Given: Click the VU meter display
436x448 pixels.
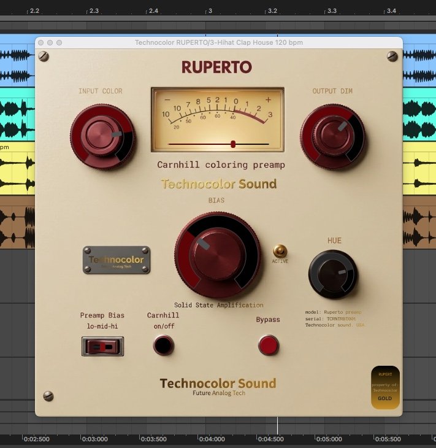Looking at the screenshot, I should [218, 120].
